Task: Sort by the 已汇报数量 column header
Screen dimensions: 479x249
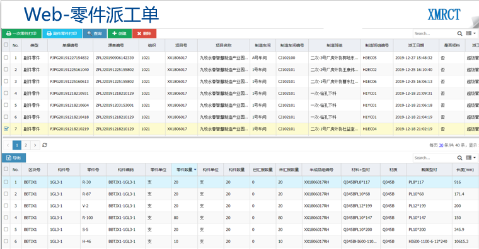Action: click(263, 170)
